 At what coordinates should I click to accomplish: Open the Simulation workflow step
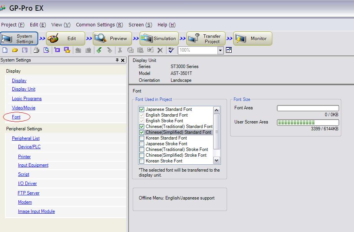pyautogui.click(x=159, y=39)
